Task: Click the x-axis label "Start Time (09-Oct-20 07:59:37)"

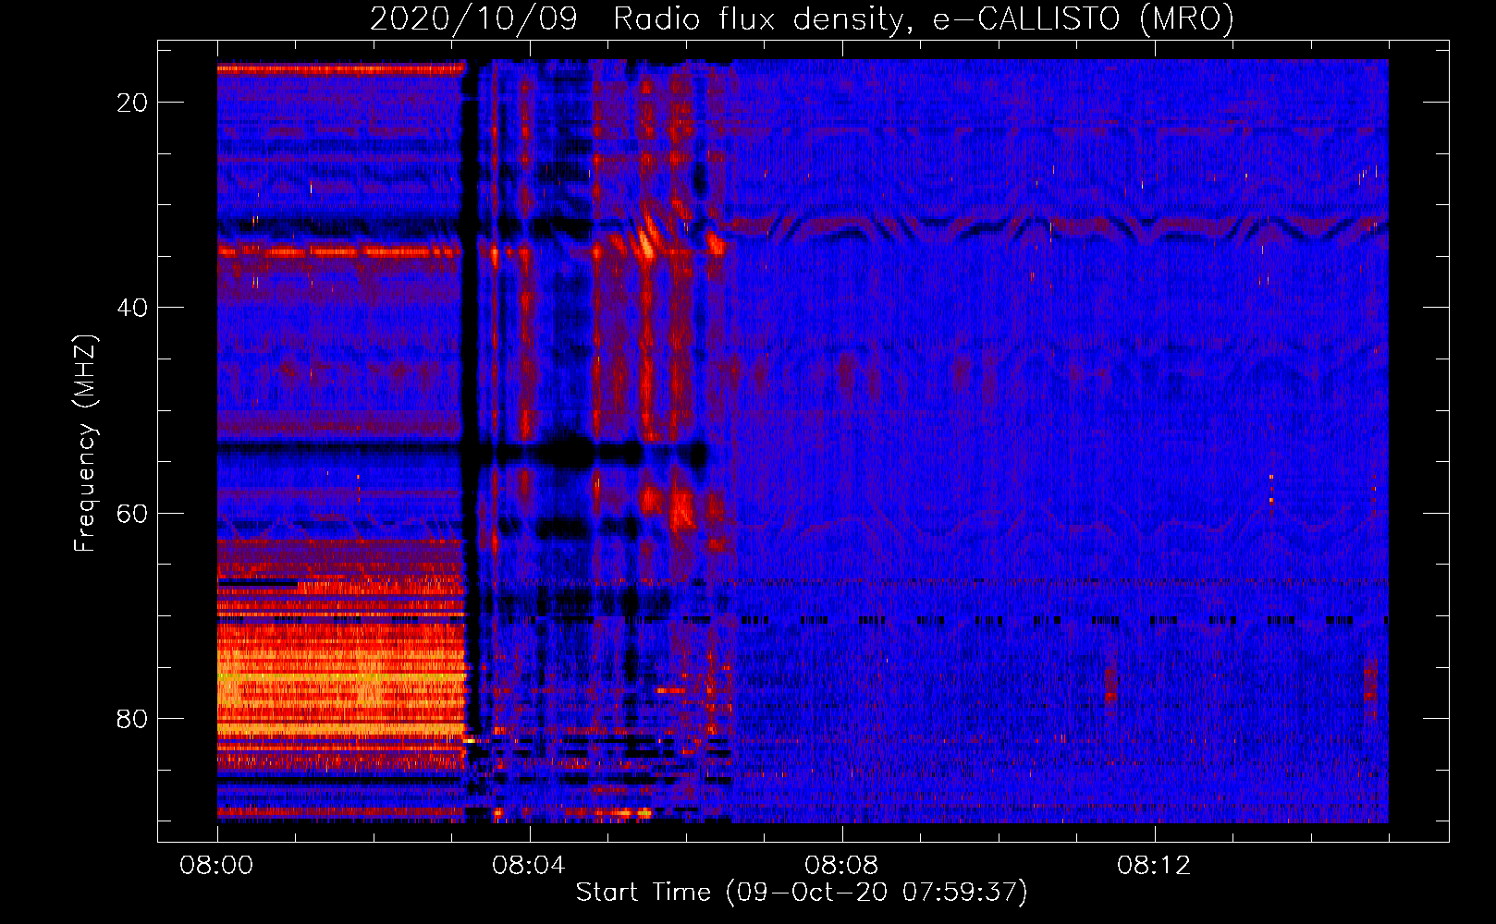Action: tap(802, 892)
